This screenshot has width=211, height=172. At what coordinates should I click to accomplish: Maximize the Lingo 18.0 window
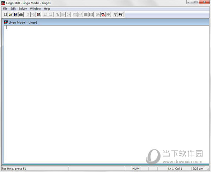click(x=196, y=2)
